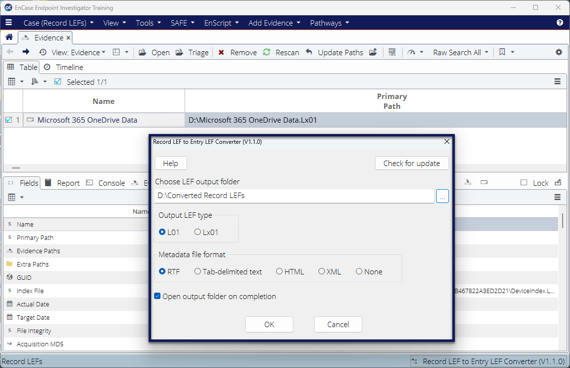The width and height of the screenshot is (570, 368).
Task: Choose Tab-delimited text metadata format
Action: click(x=197, y=271)
